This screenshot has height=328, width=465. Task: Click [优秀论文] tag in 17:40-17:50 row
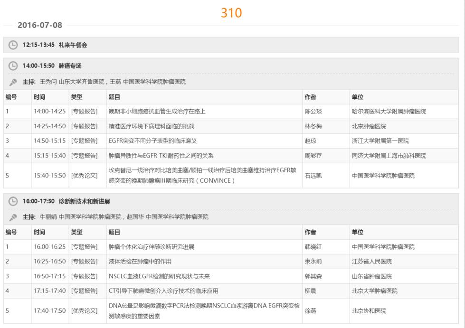84,310
